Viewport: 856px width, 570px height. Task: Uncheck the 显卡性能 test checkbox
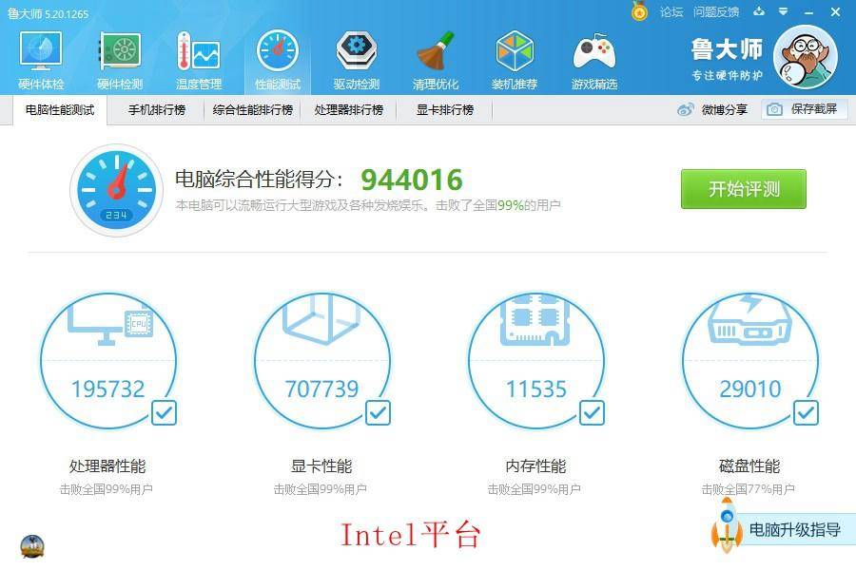point(378,413)
